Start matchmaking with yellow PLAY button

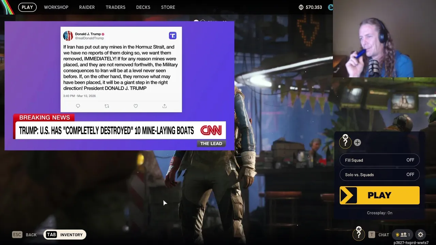tap(379, 195)
